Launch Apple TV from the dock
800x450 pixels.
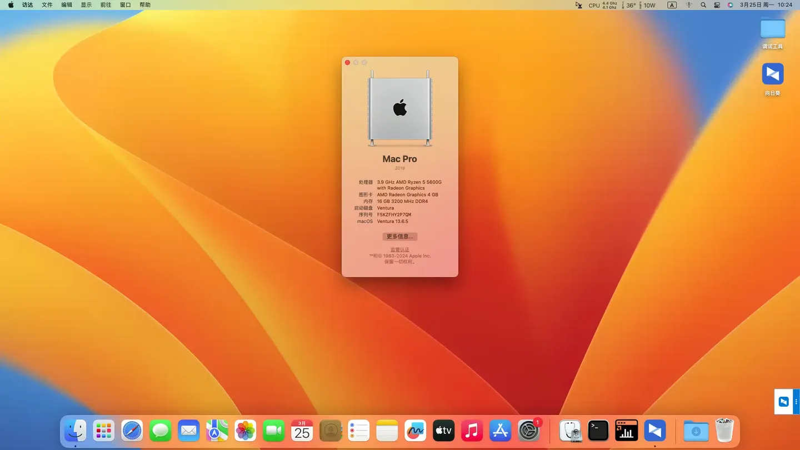pyautogui.click(x=443, y=431)
